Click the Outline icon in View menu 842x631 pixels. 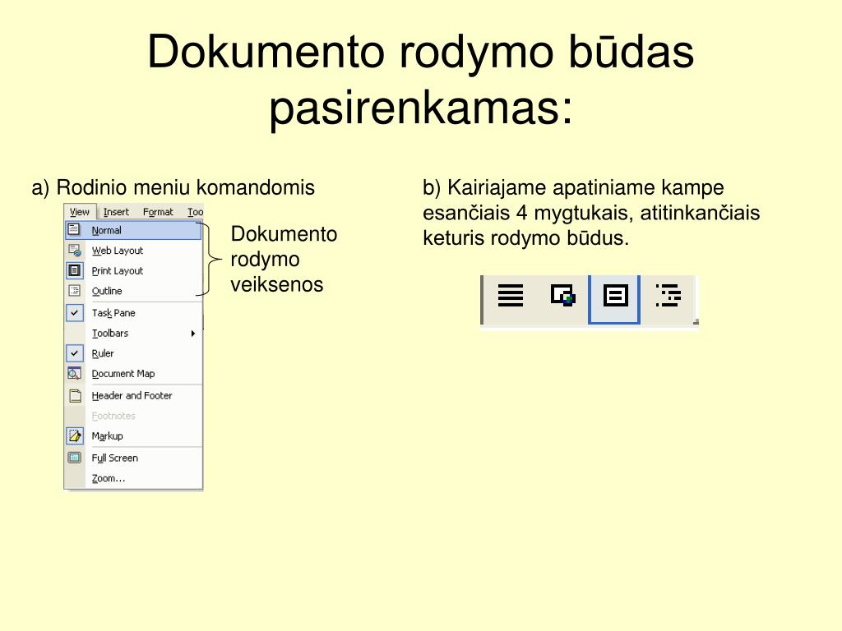coord(75,291)
